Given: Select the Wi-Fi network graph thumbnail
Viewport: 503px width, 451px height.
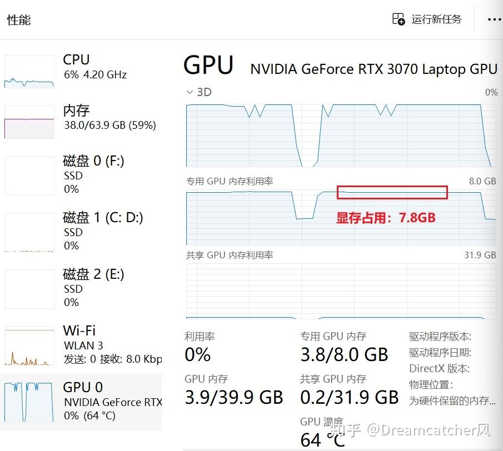Looking at the screenshot, I should [x=29, y=345].
